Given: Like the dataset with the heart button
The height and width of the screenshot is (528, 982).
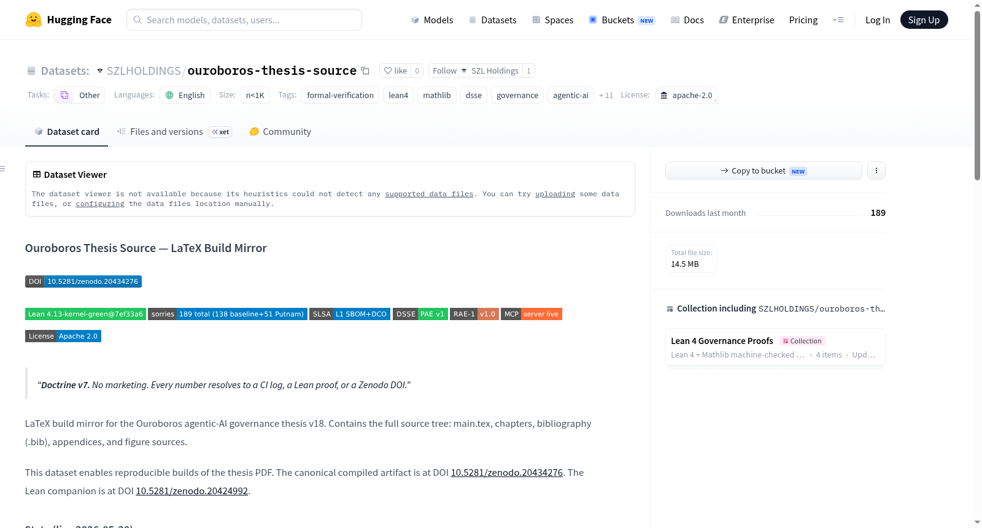Looking at the screenshot, I should pos(395,71).
